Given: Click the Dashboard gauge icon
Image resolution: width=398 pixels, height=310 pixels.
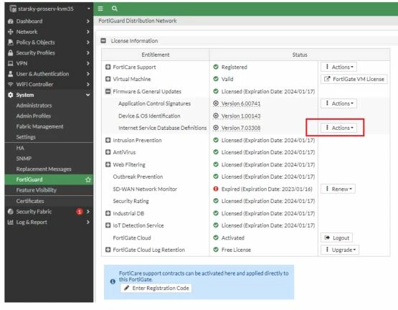Looking at the screenshot, I should [11, 21].
